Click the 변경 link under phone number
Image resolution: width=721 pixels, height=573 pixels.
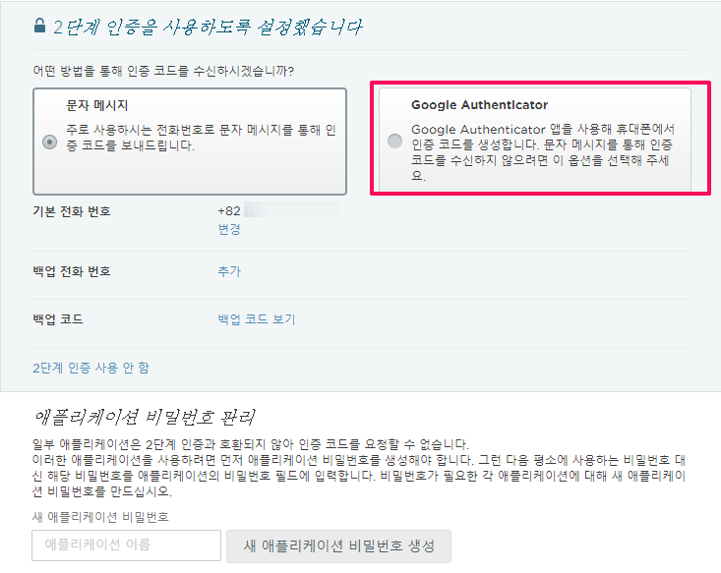229,229
